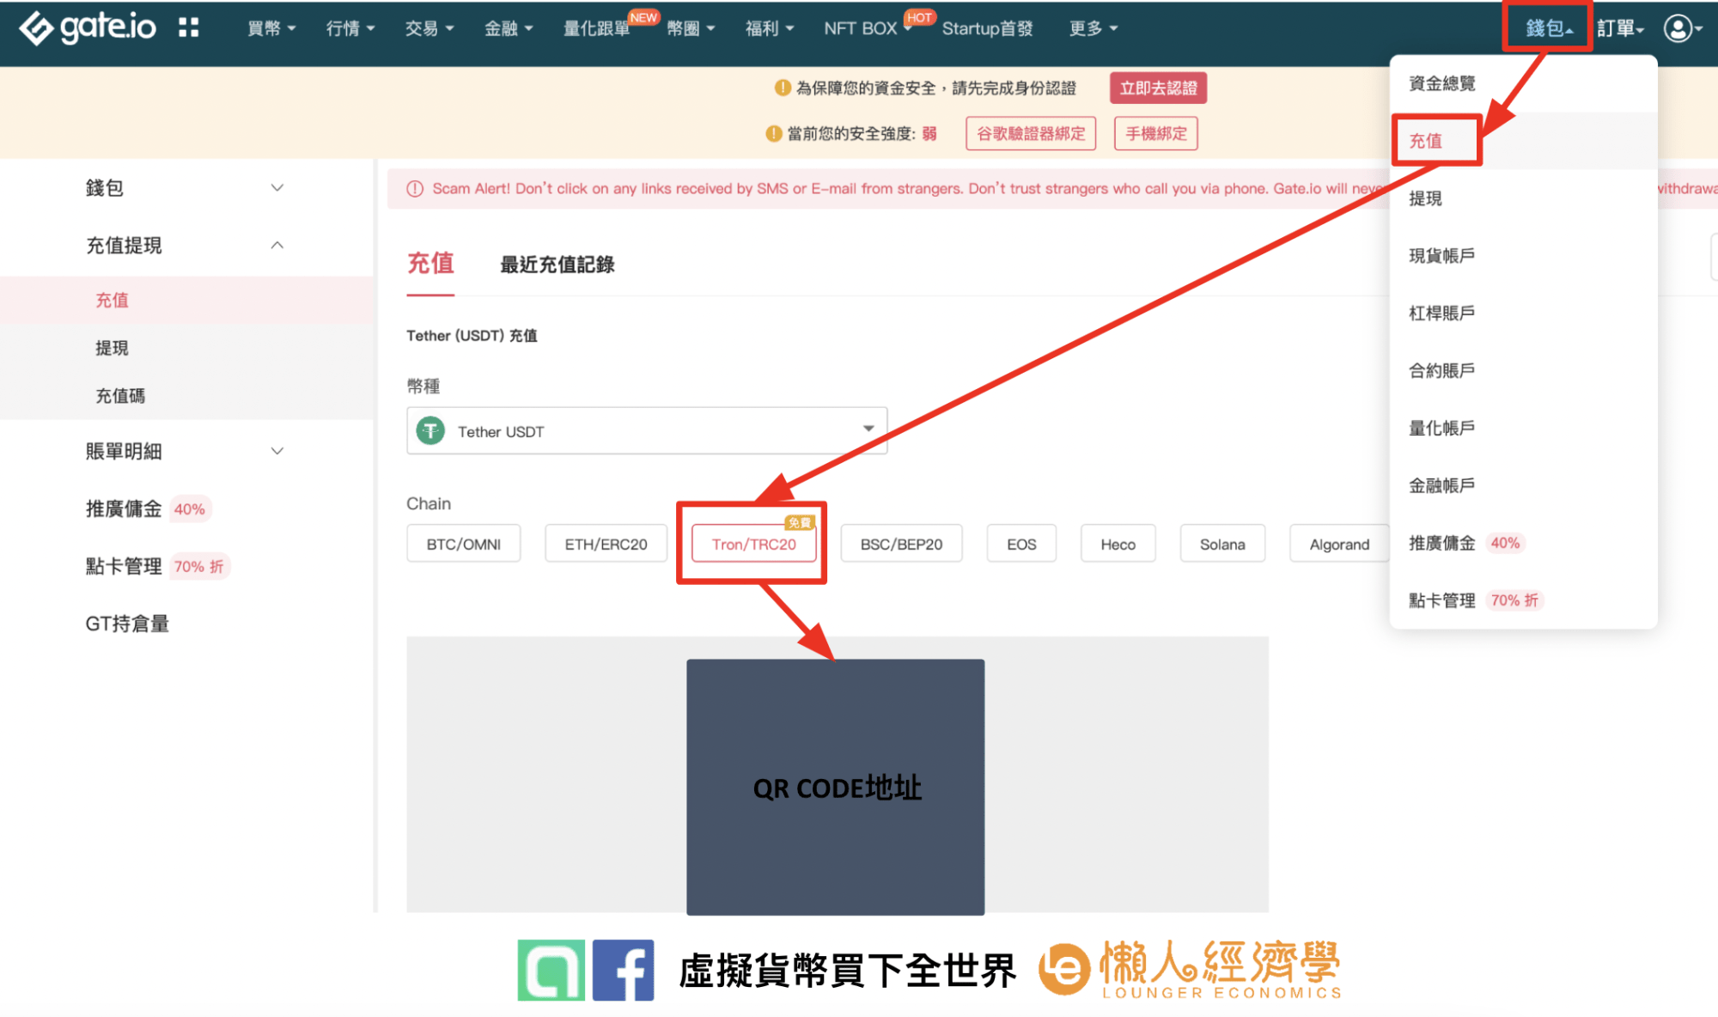Click the gate.io logo
The width and height of the screenshot is (1718, 1017).
point(88,27)
